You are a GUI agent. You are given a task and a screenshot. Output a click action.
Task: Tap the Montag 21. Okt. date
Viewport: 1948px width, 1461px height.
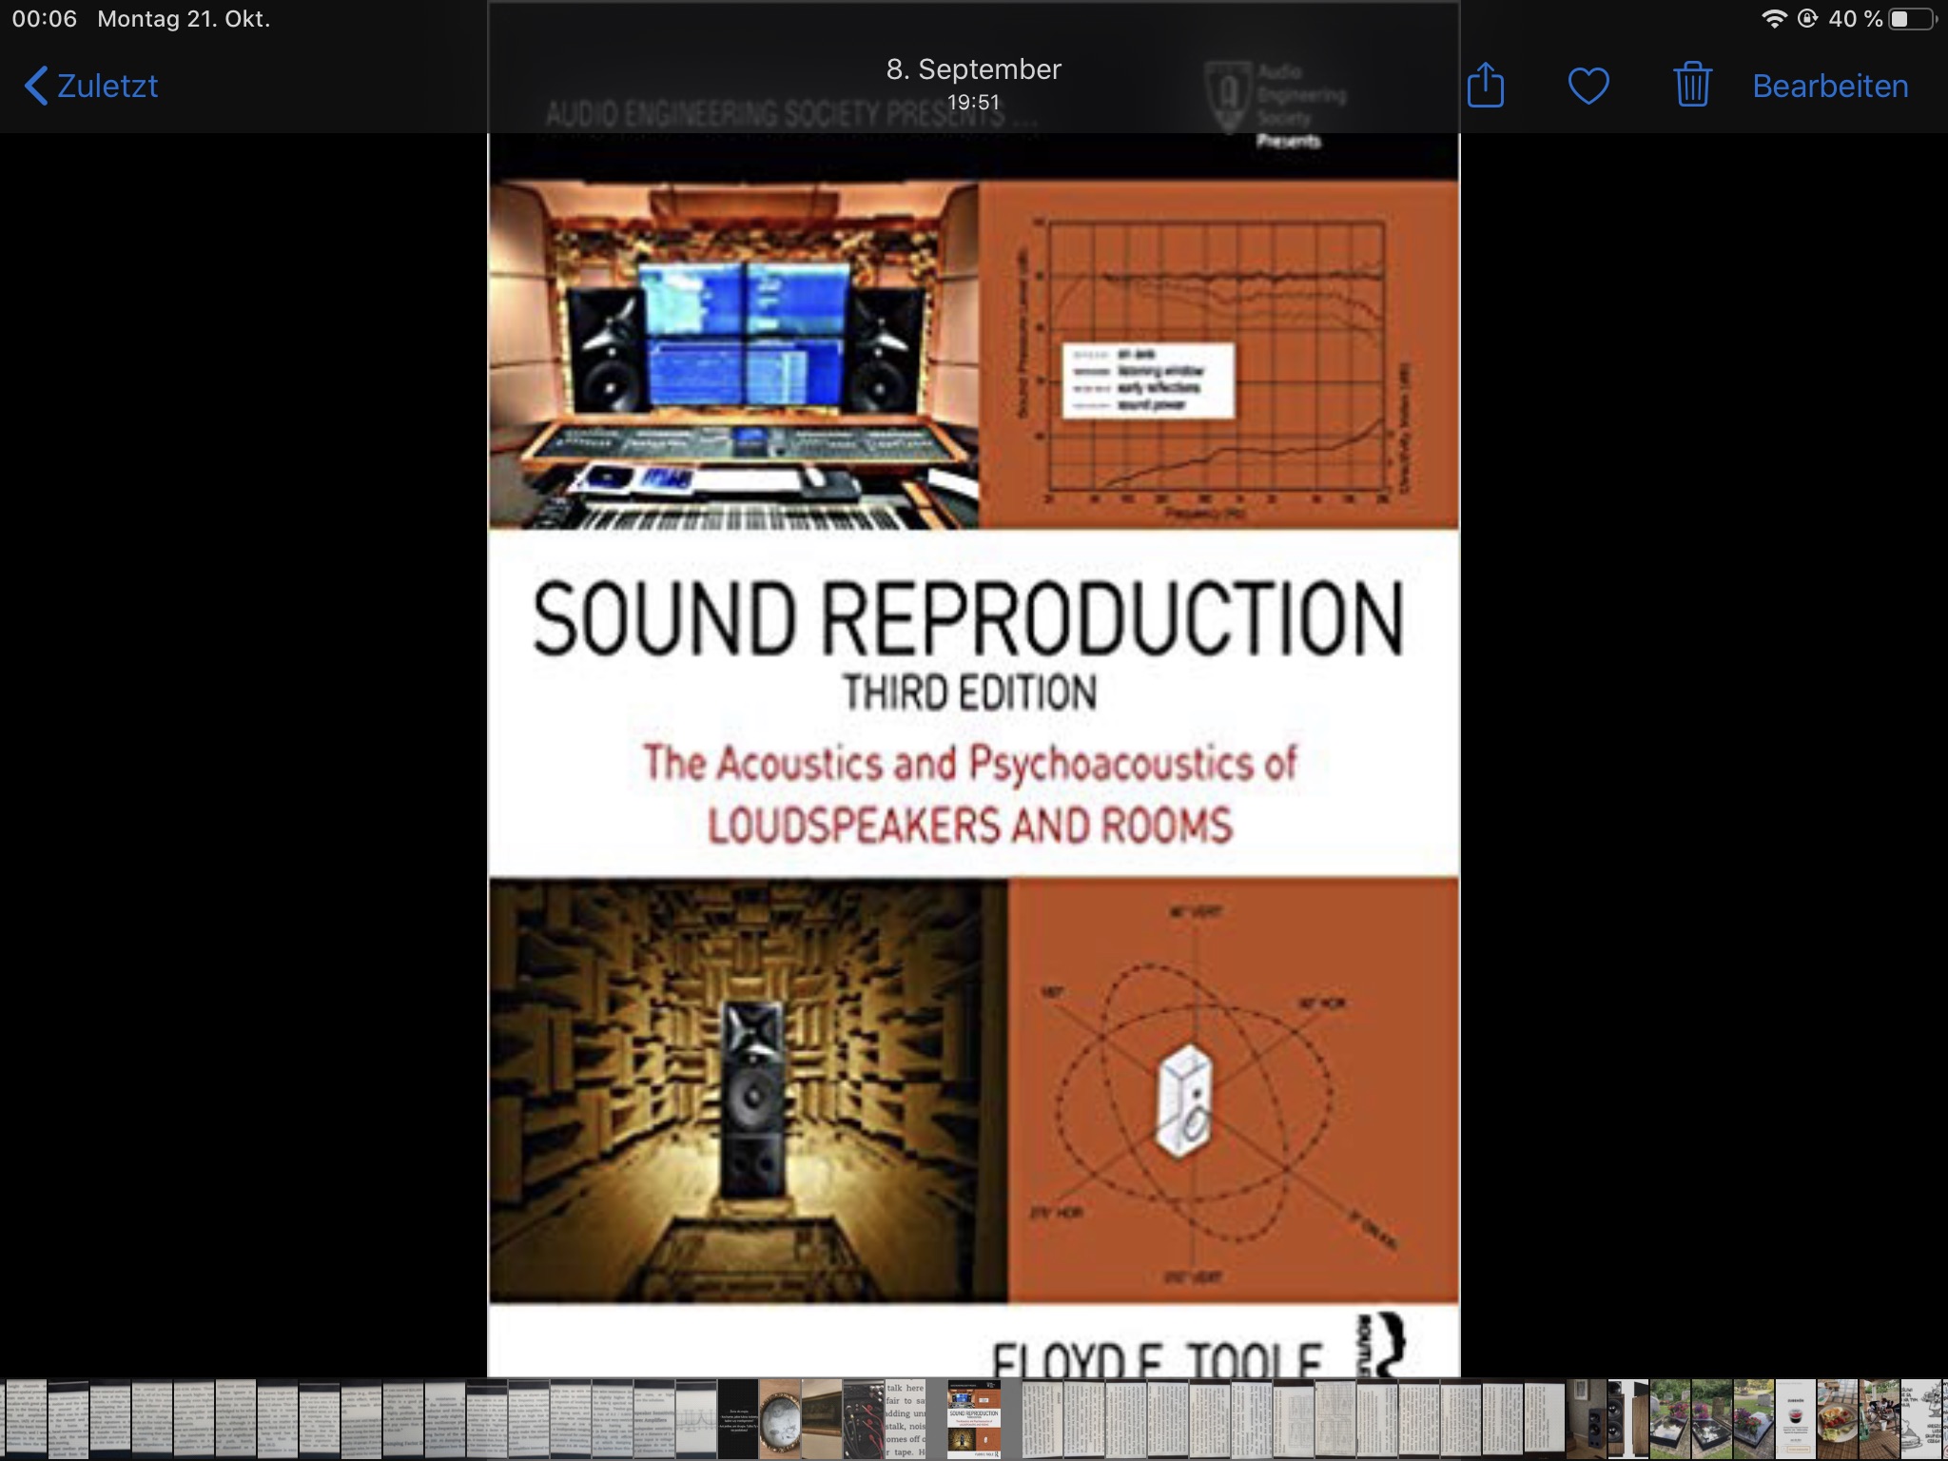coord(184,19)
